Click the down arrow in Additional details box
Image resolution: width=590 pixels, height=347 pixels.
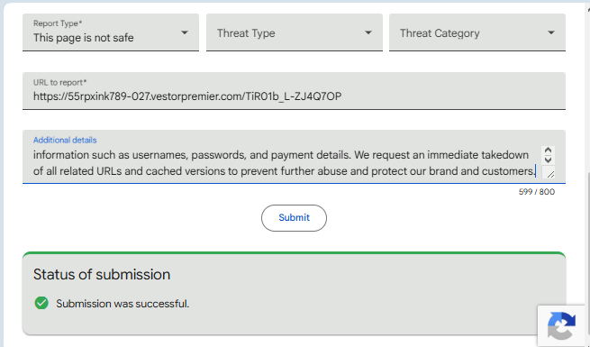coord(548,160)
